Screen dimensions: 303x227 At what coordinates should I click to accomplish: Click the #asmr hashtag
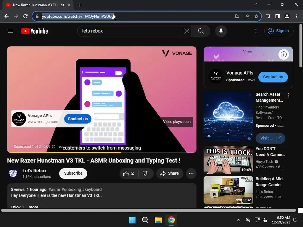pyautogui.click(x=54, y=189)
